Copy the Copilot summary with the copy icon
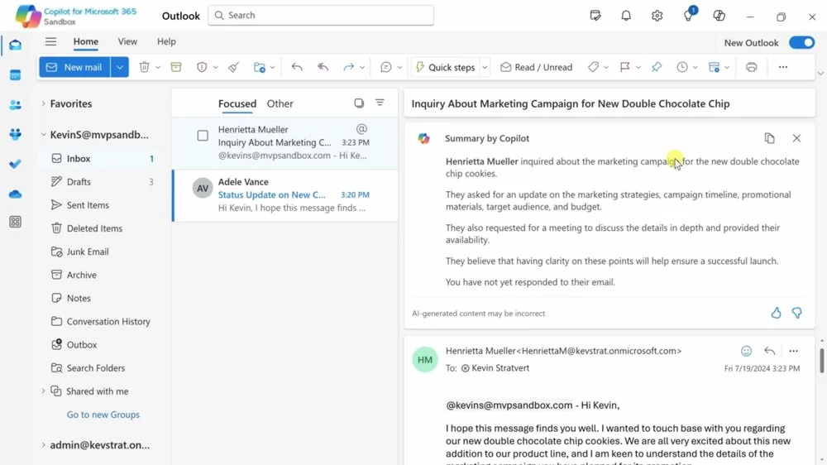 pos(769,138)
